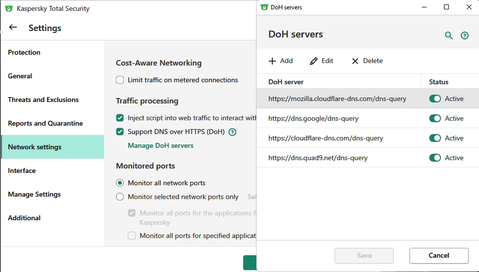
Task: Open the Protection settings section
Action: (24, 52)
